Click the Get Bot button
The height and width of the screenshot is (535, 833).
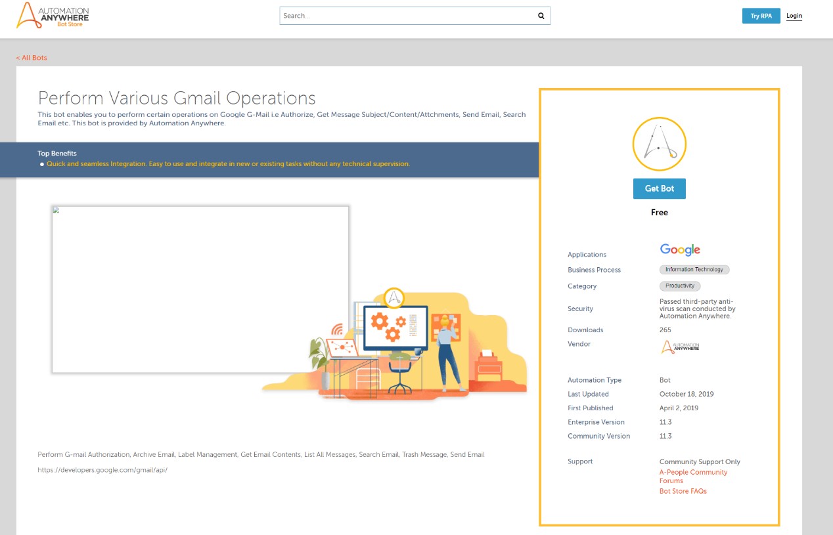[x=659, y=188]
